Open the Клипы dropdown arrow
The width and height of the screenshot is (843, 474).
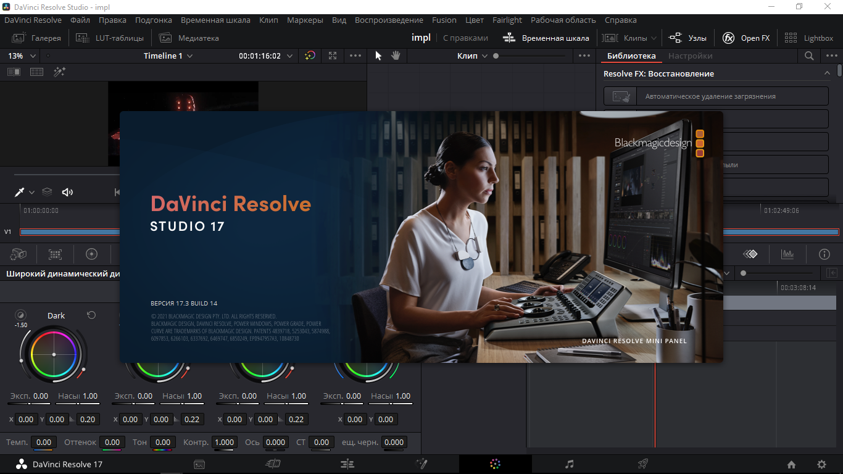tap(654, 38)
